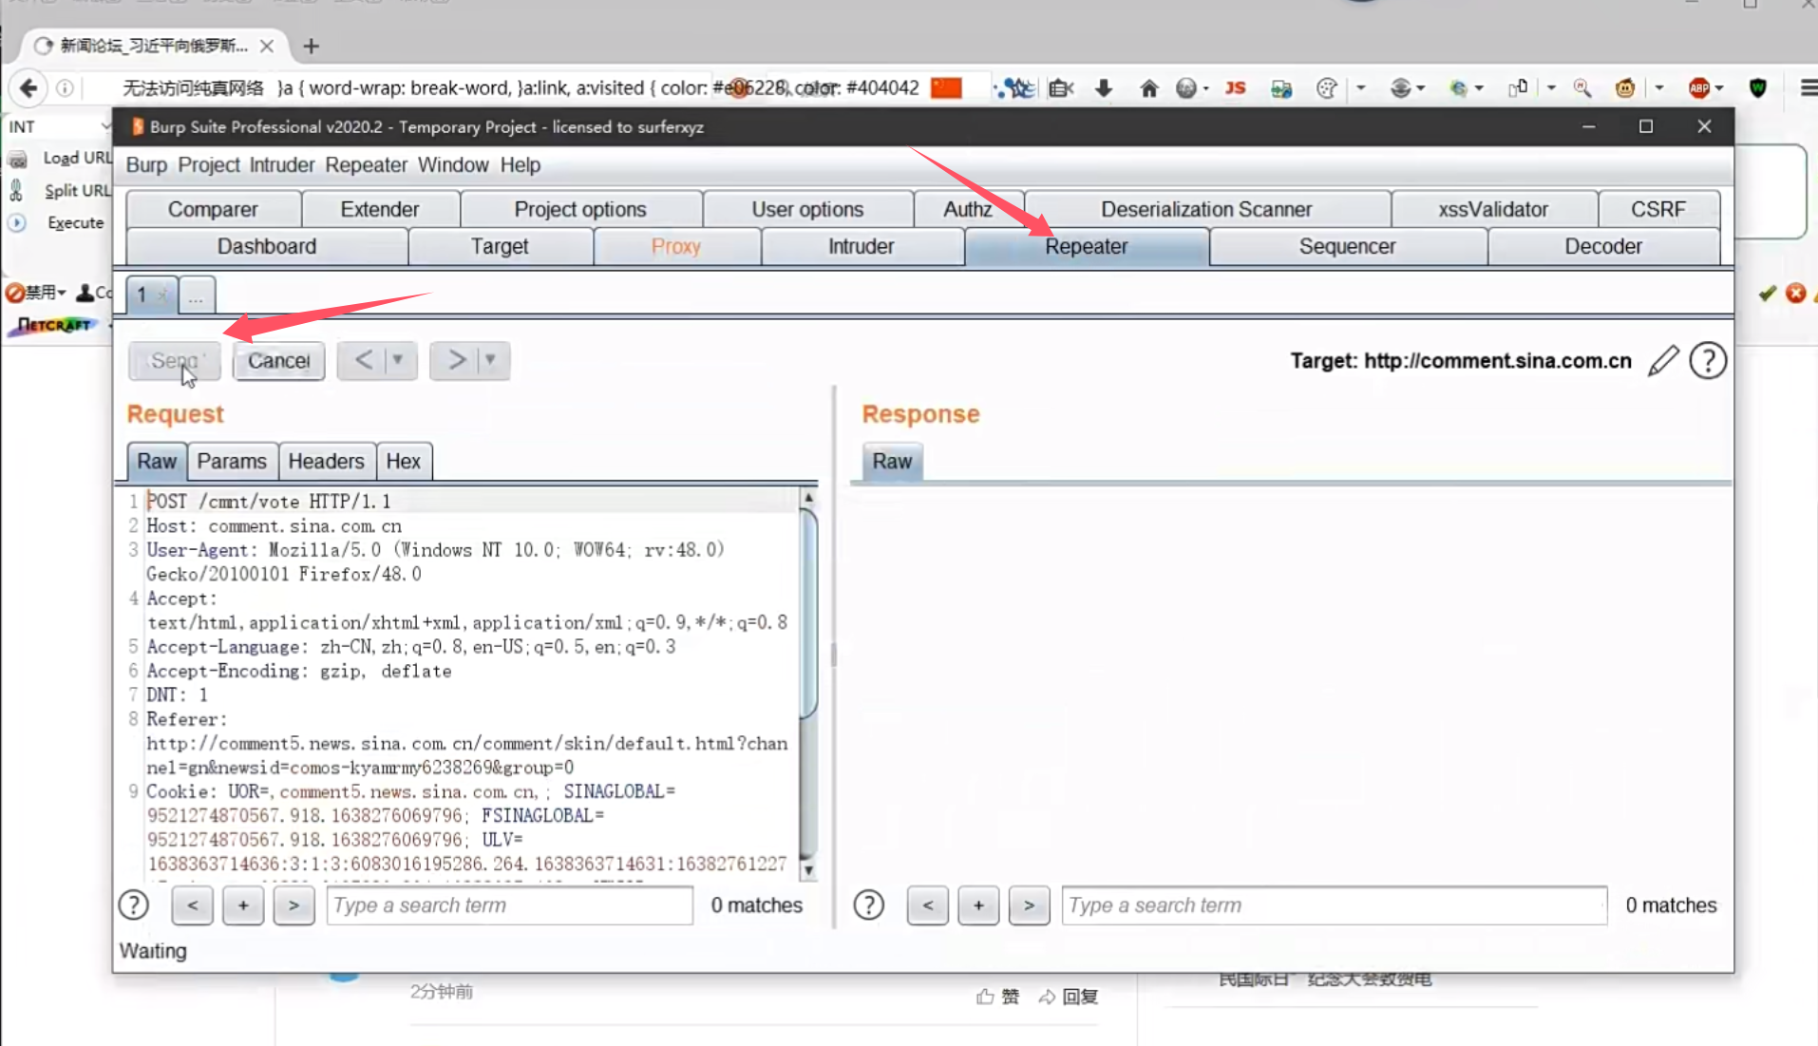Go to previous request history button
The width and height of the screenshot is (1818, 1046).
[x=364, y=360]
